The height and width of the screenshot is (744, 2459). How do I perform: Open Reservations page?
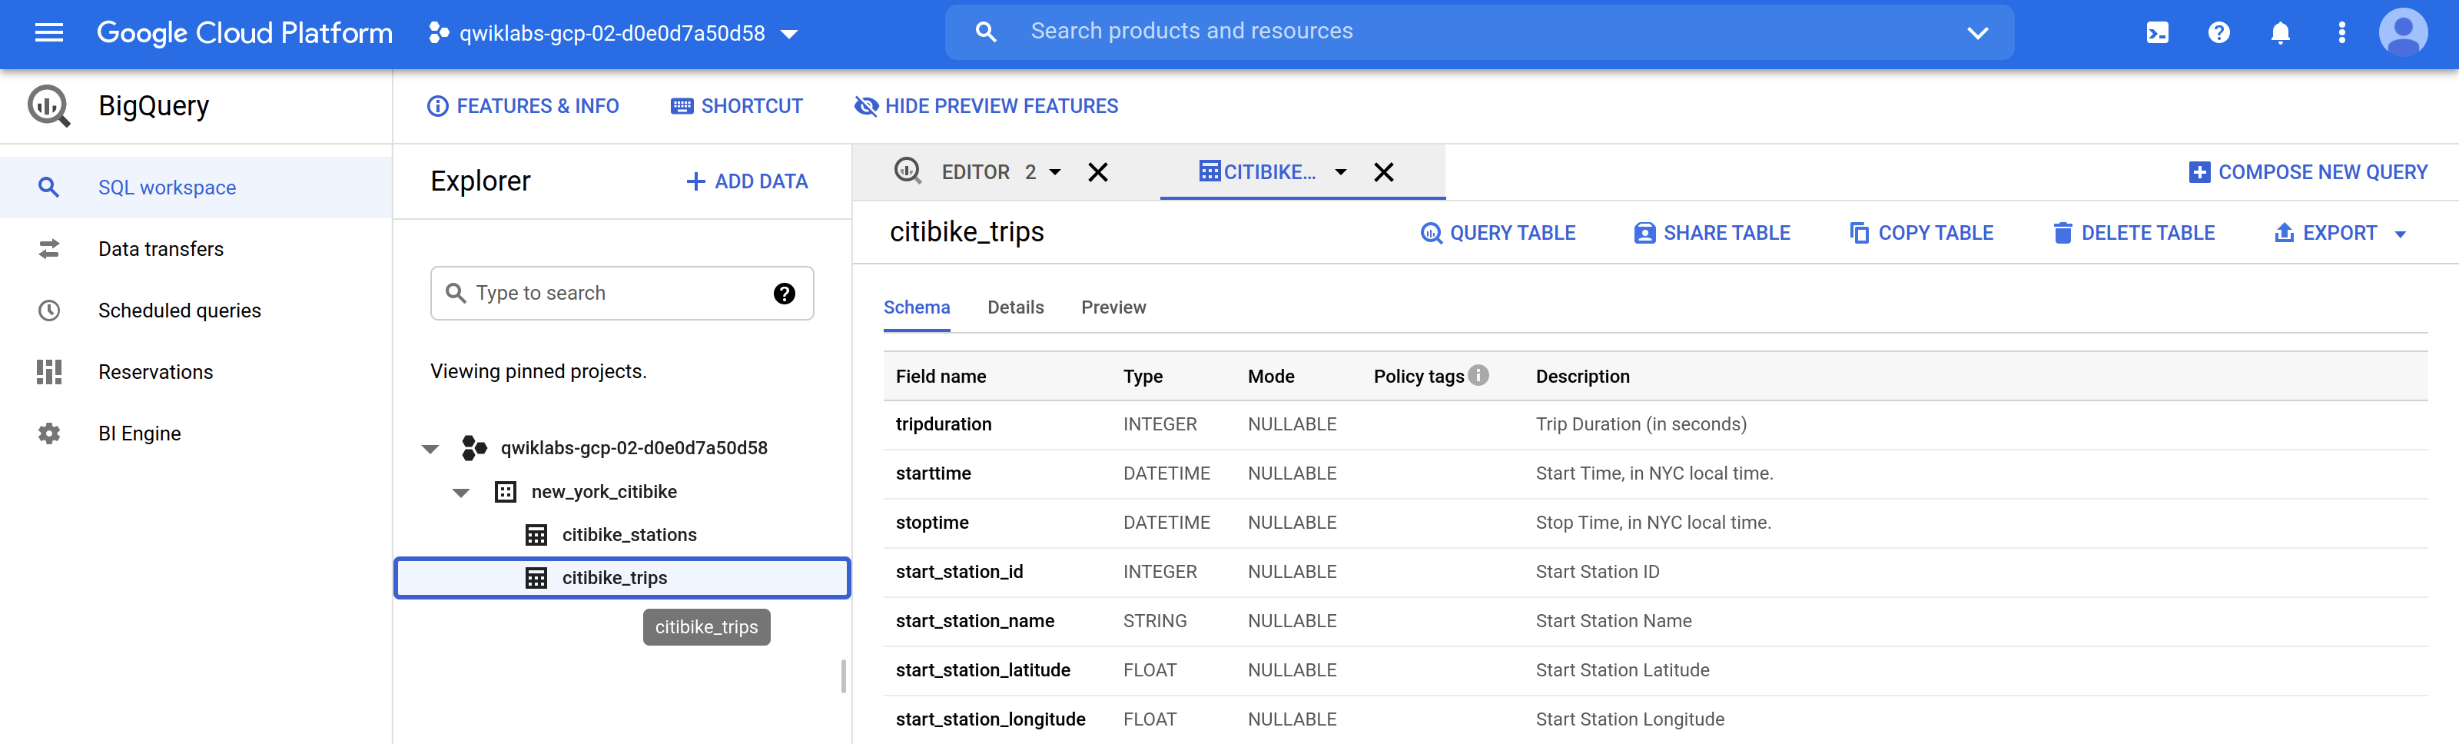point(155,373)
